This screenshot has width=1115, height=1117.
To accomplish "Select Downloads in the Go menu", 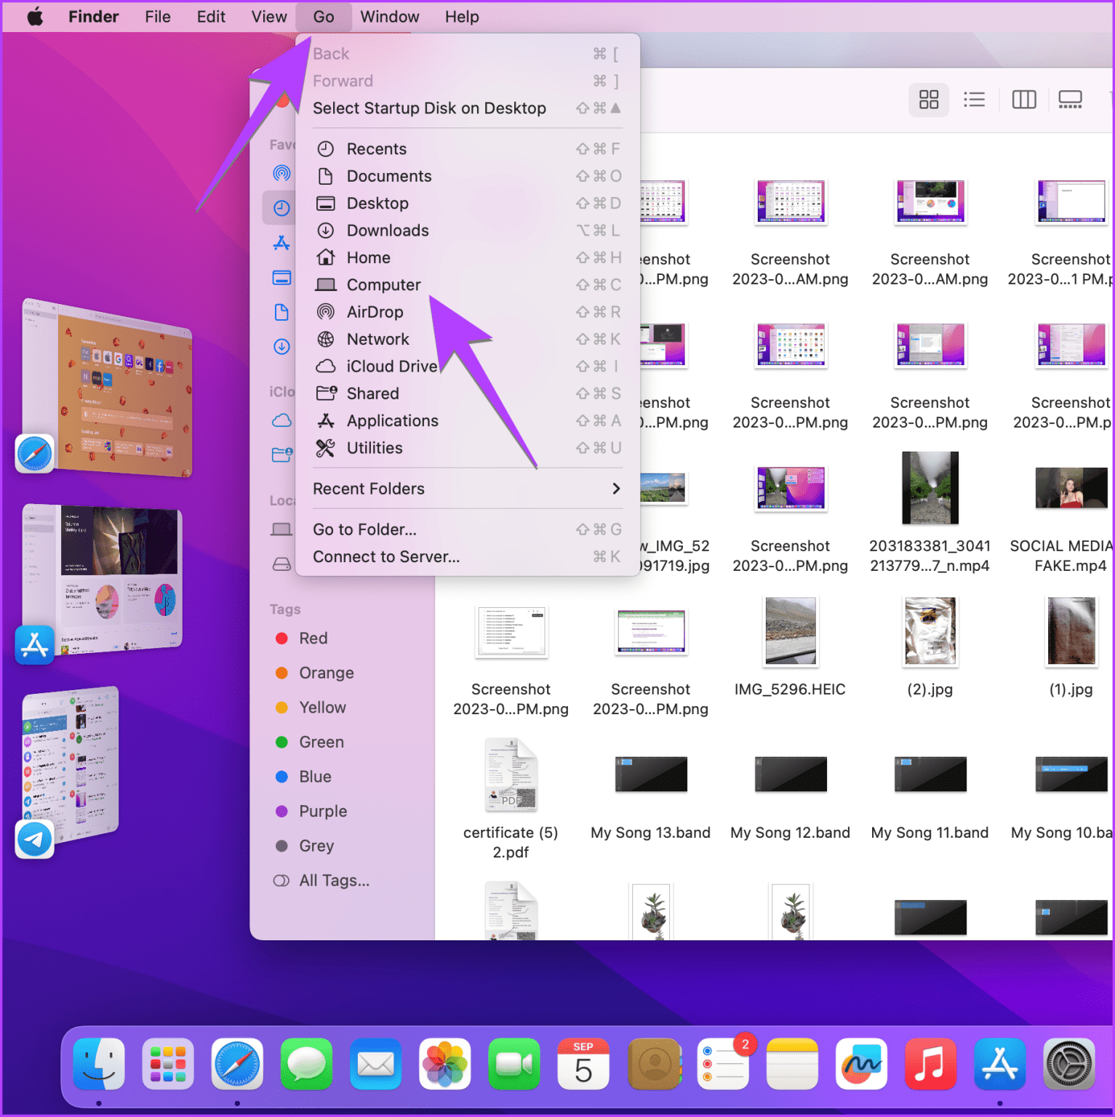I will tap(388, 230).
